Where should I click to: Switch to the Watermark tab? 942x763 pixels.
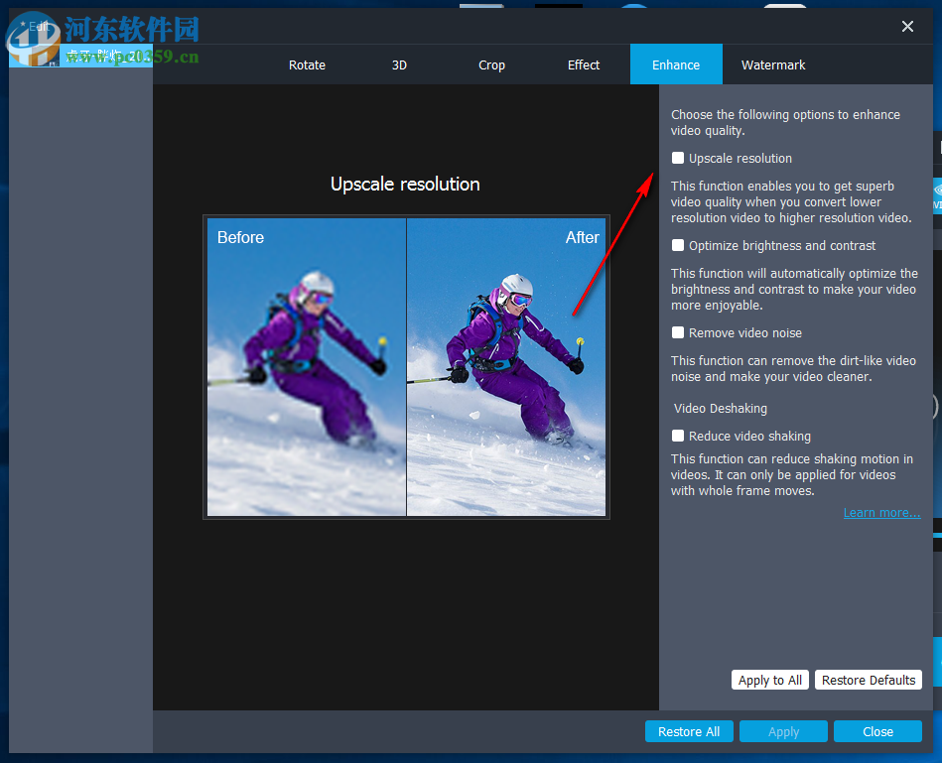(x=773, y=64)
